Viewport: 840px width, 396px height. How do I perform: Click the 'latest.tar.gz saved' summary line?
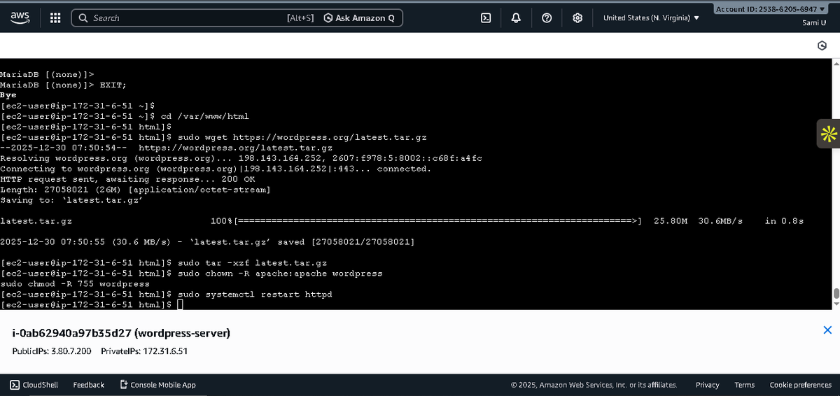[x=207, y=242]
